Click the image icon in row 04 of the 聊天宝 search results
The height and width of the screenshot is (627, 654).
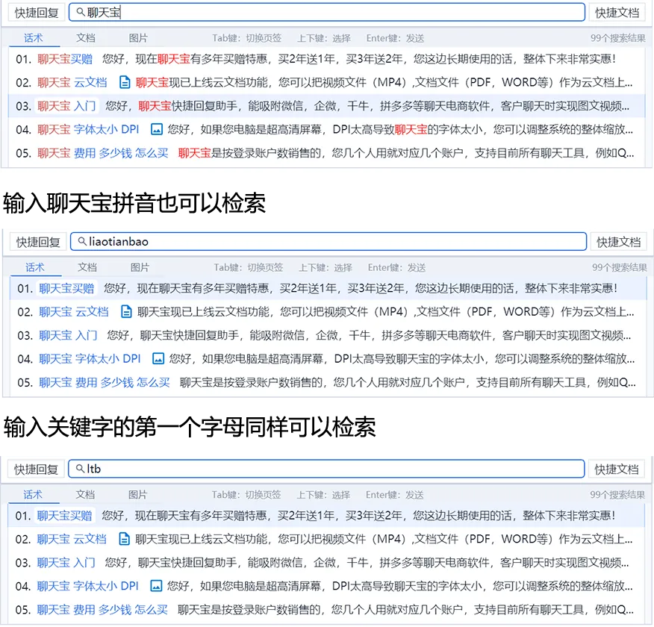pos(157,130)
